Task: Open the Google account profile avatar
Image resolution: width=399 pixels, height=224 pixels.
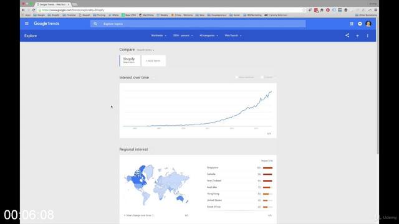Action: (x=368, y=24)
